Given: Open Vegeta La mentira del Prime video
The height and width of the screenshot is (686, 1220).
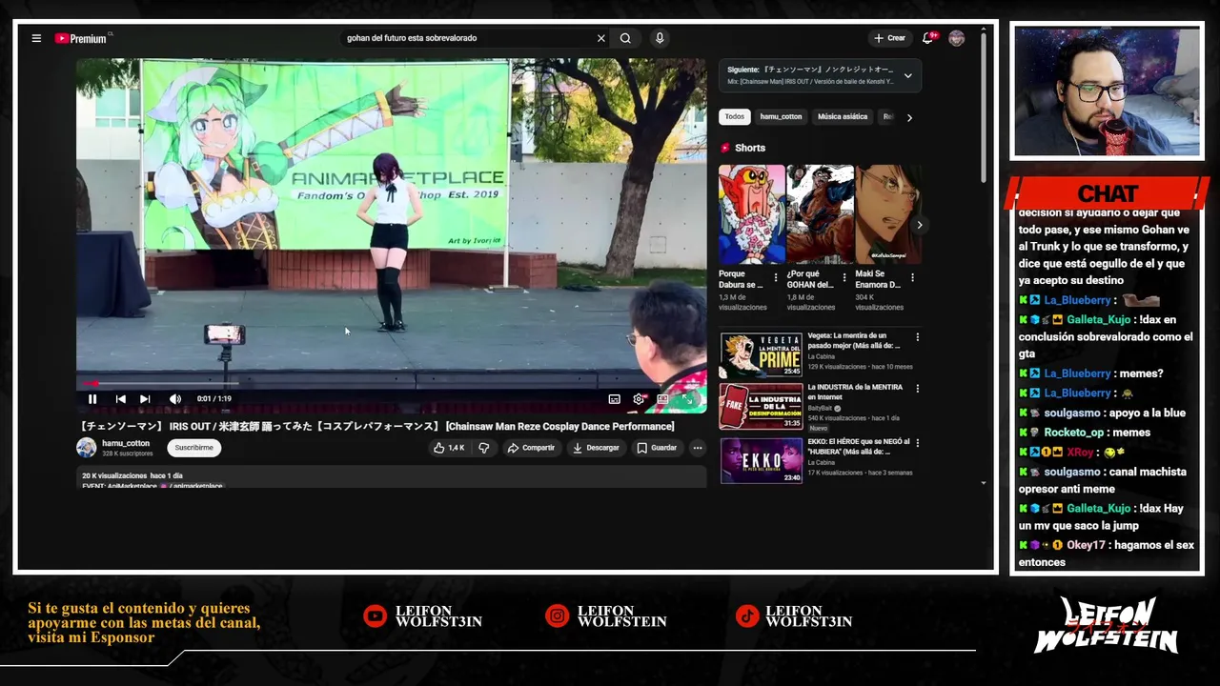Looking at the screenshot, I should [761, 354].
